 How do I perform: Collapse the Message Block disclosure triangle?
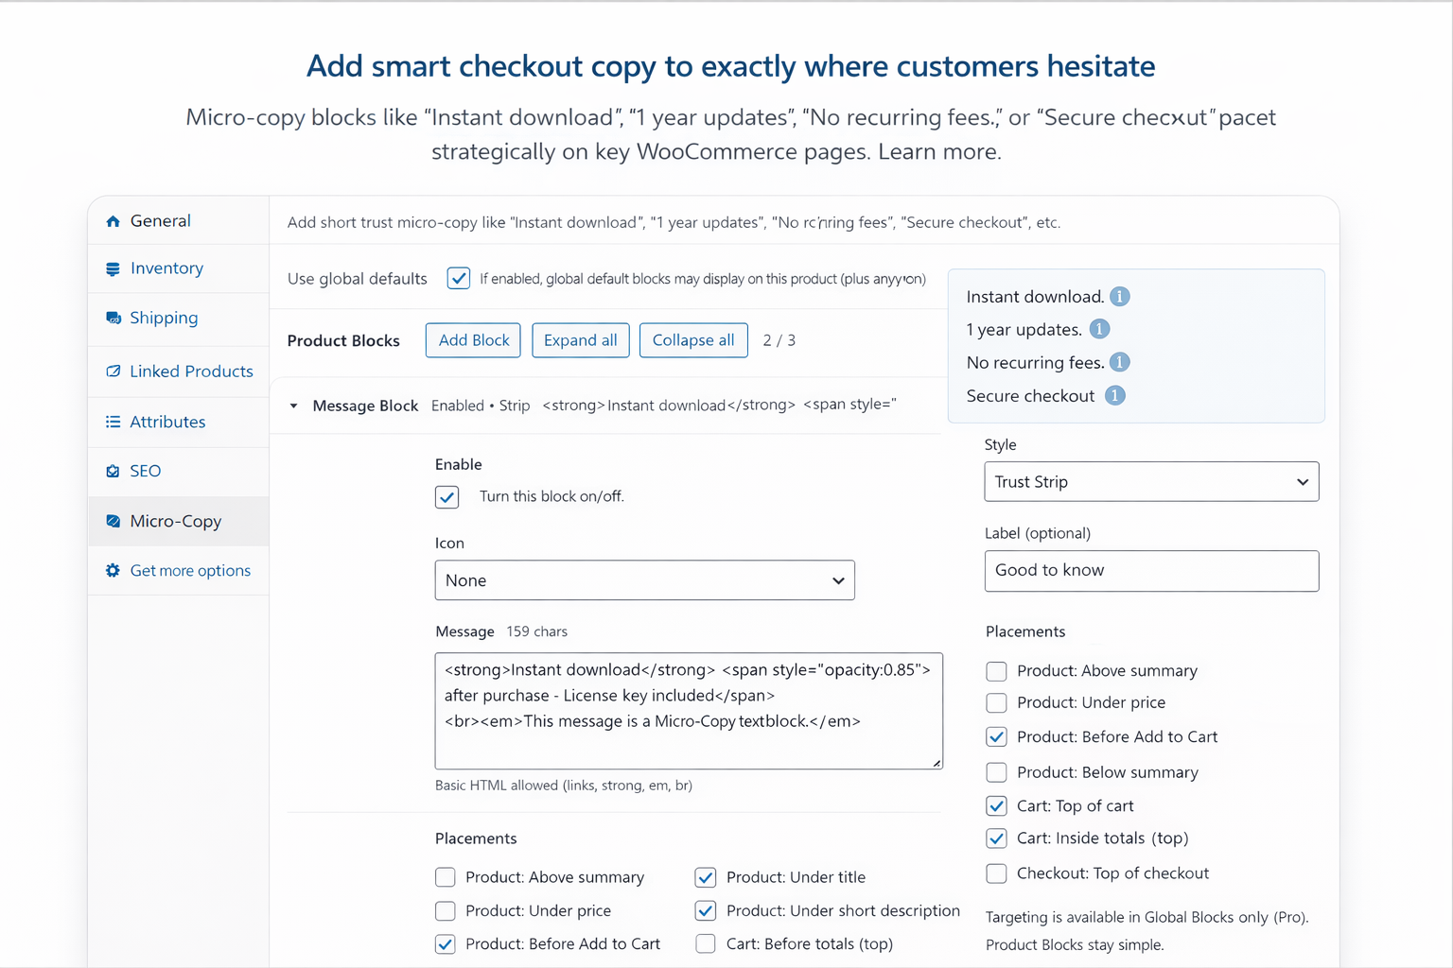tap(294, 406)
